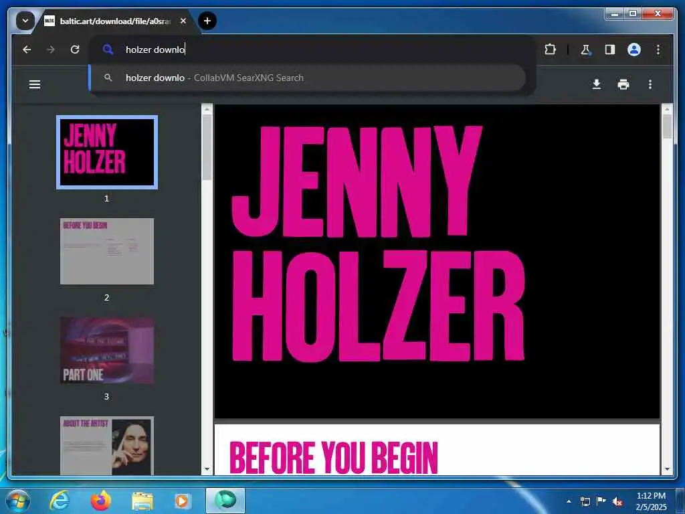
Task: Reload the current page
Action: [x=75, y=50]
